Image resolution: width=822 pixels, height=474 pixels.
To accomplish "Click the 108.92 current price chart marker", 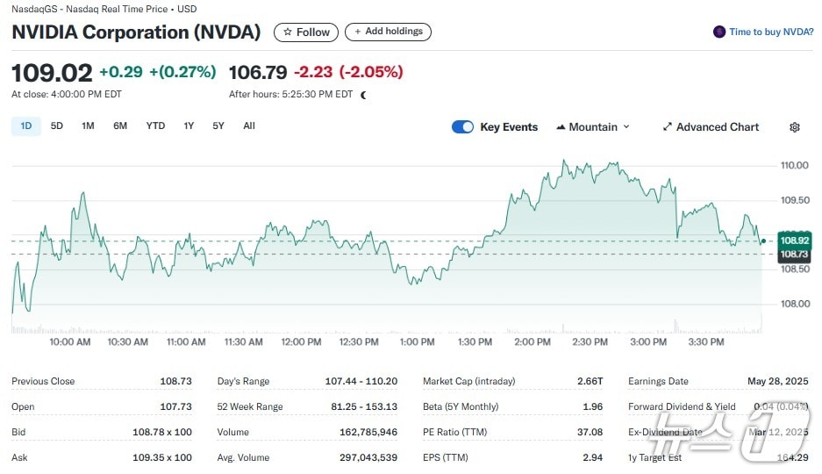I will 793,240.
